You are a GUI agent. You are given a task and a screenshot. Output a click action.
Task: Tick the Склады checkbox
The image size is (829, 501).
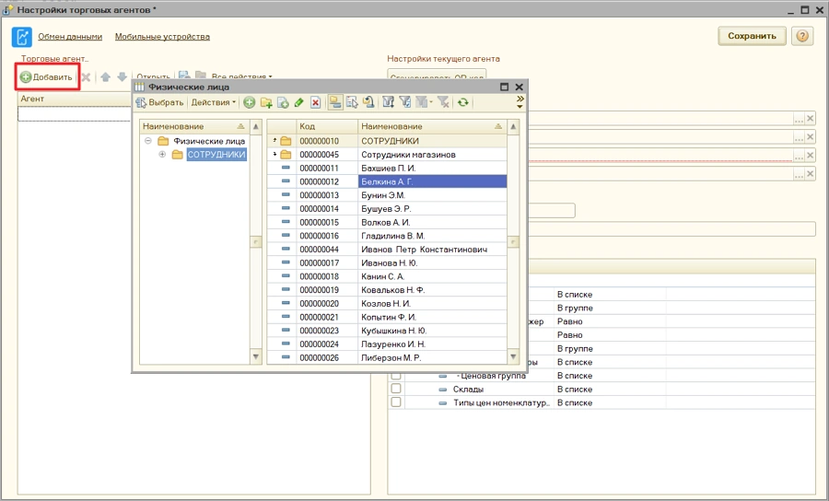(x=395, y=389)
